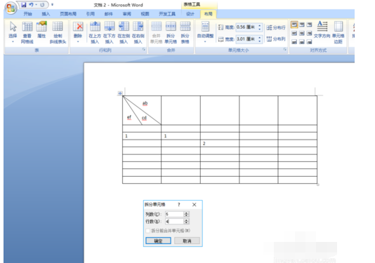Screen dimensions: 375x263
Task: Switch to the 插入 (Insert) tab
Action: (x=46, y=14)
